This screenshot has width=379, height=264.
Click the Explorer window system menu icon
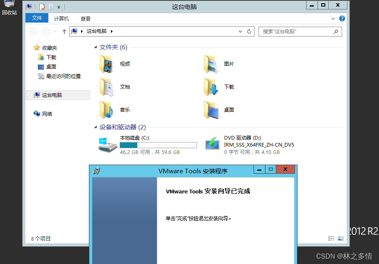pyautogui.click(x=29, y=7)
